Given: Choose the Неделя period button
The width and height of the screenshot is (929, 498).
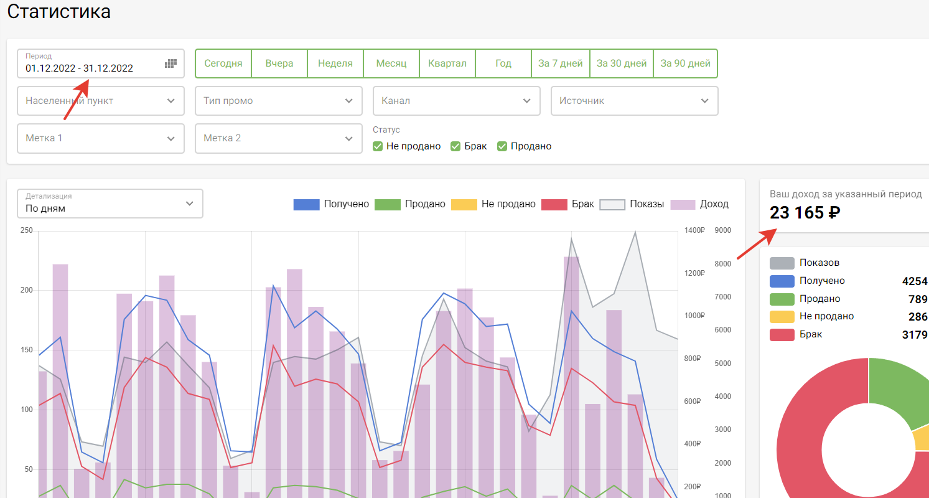Looking at the screenshot, I should [x=335, y=63].
